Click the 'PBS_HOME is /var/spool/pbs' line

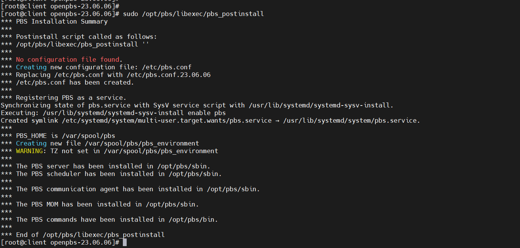(x=58, y=136)
